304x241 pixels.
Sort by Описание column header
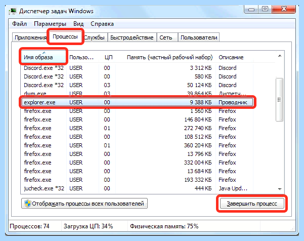click(234, 57)
